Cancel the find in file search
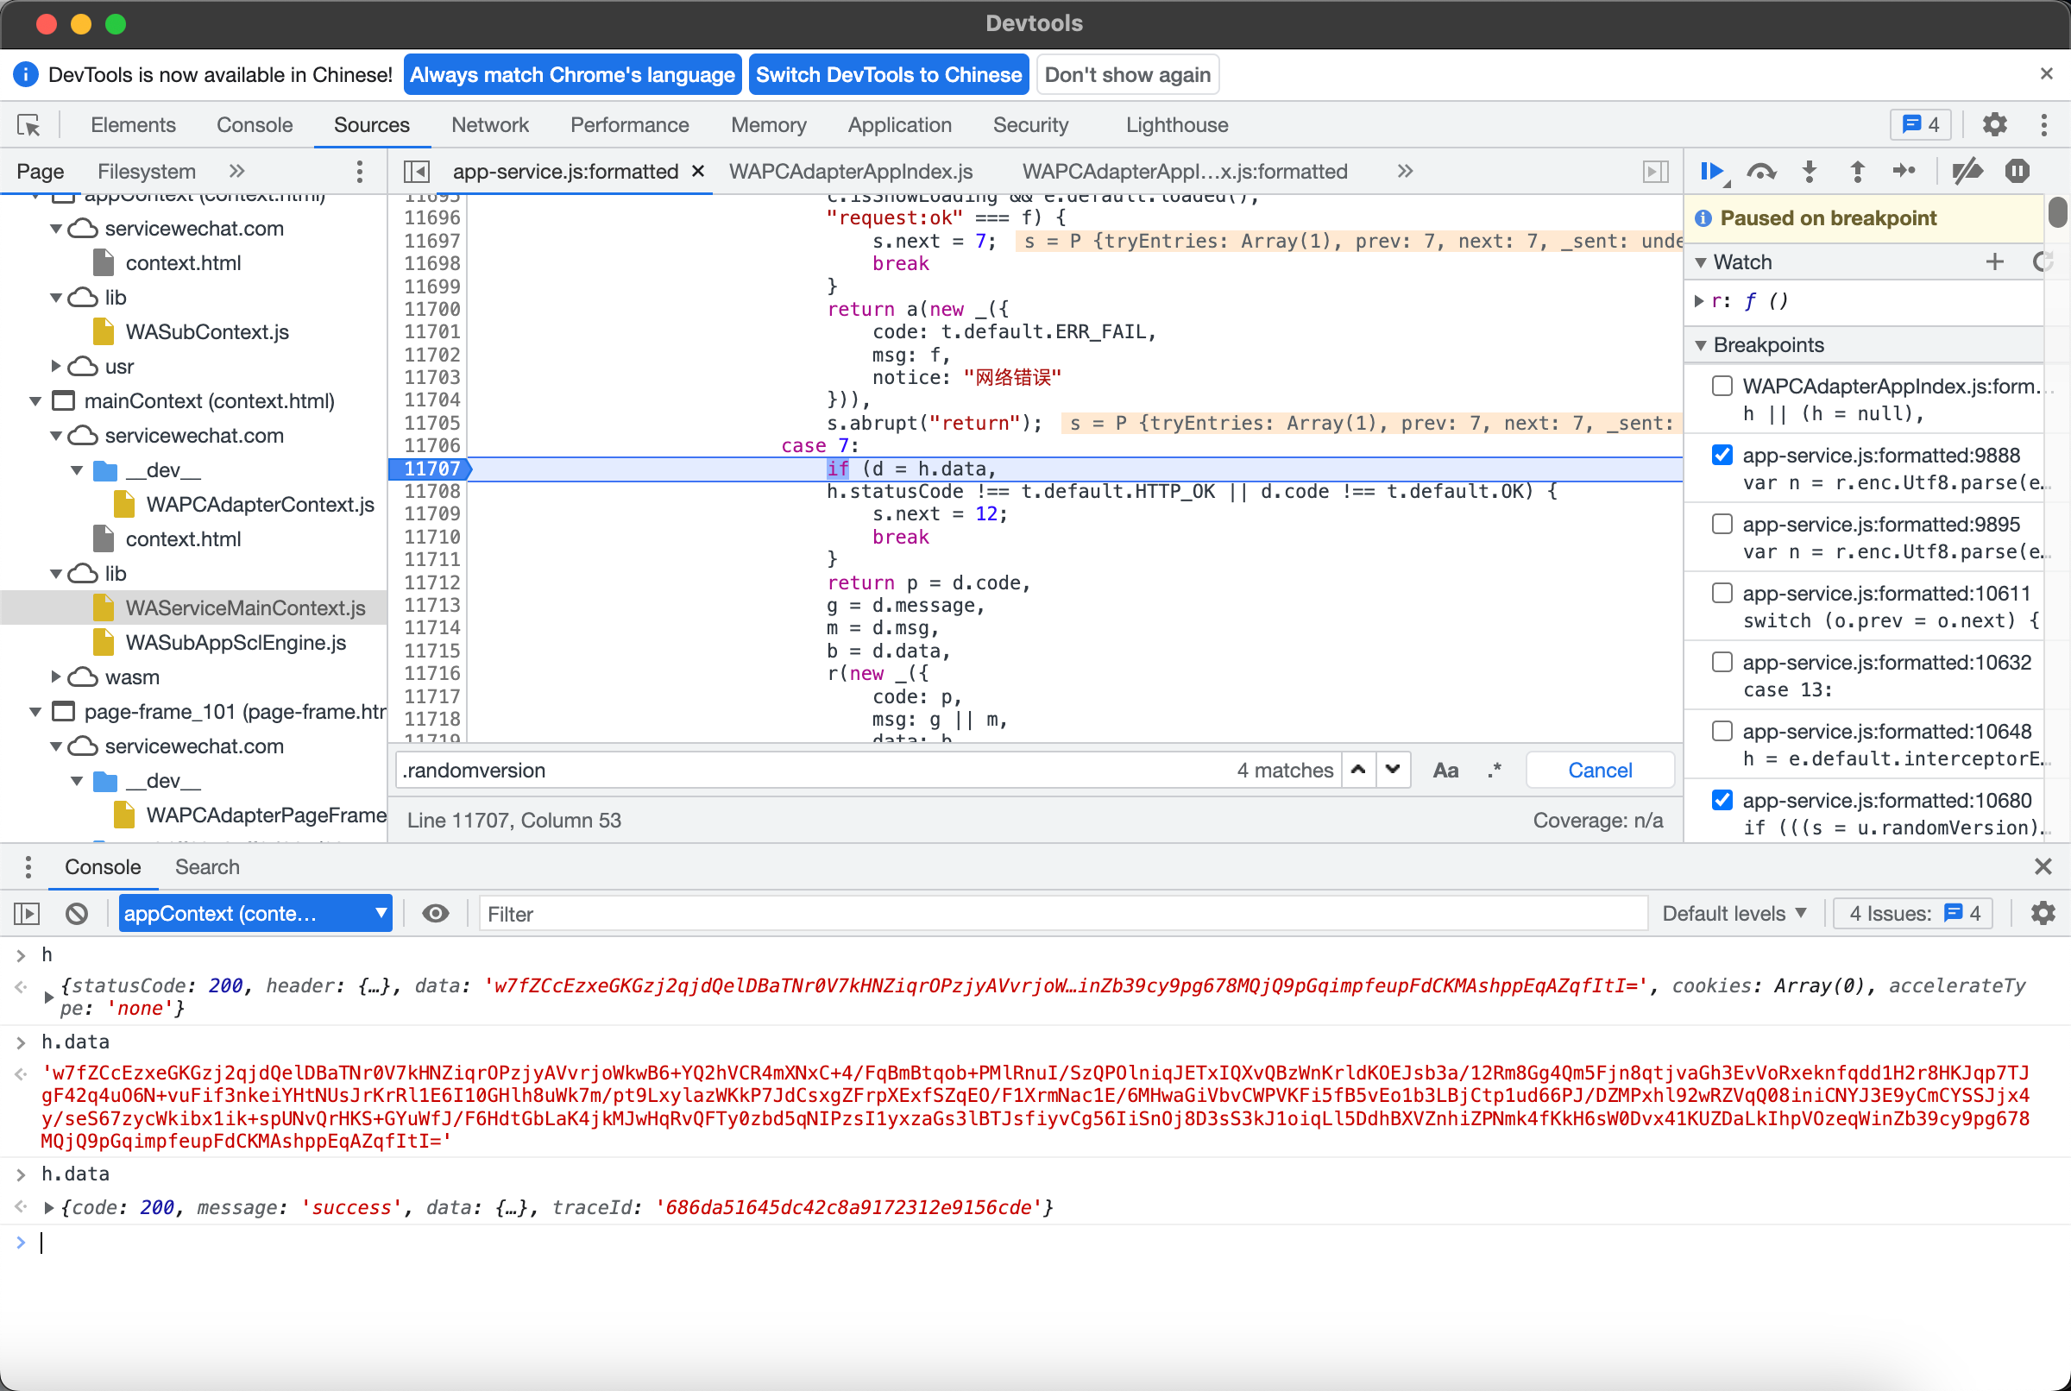 (1599, 770)
